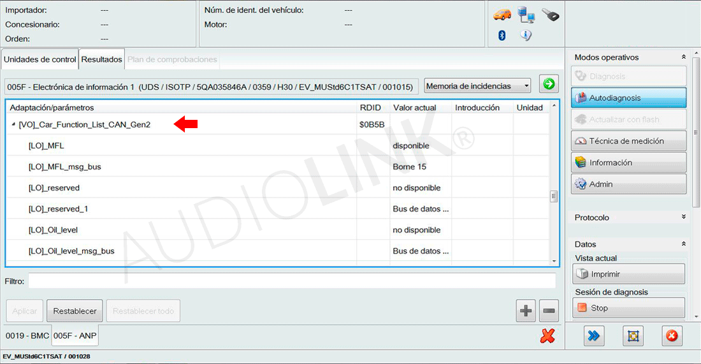
Task: Click the blue double-arrow forward button
Action: 594,335
